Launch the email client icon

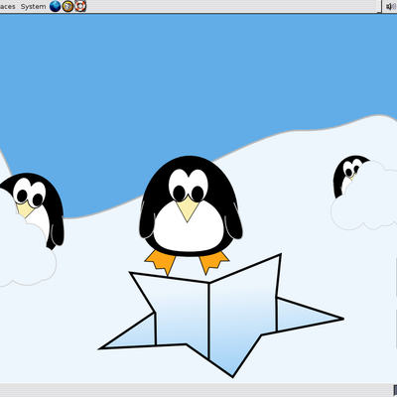[67, 6]
